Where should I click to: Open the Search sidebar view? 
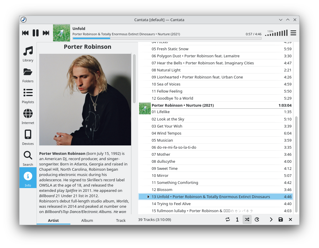pyautogui.click(x=28, y=158)
